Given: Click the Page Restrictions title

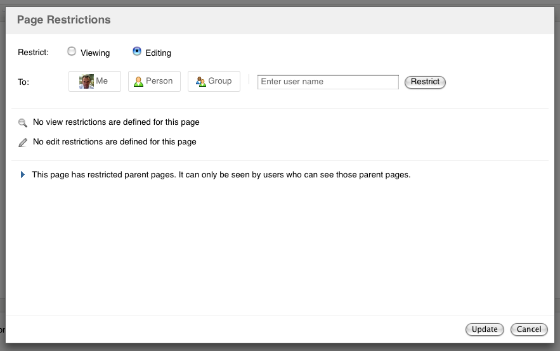Looking at the screenshot, I should pyautogui.click(x=64, y=20).
